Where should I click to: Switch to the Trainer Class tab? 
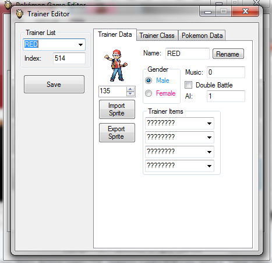pos(157,36)
